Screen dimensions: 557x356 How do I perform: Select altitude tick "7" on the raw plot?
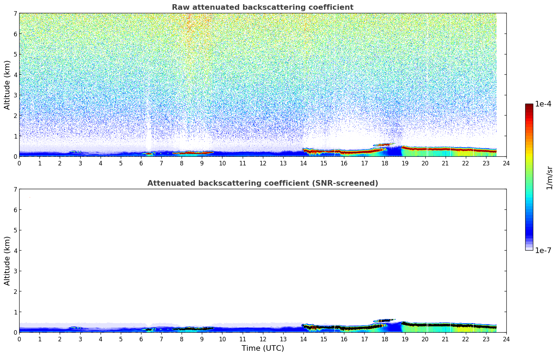pos(15,14)
